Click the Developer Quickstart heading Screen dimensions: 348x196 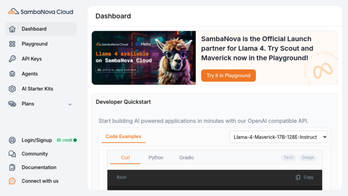click(x=123, y=102)
